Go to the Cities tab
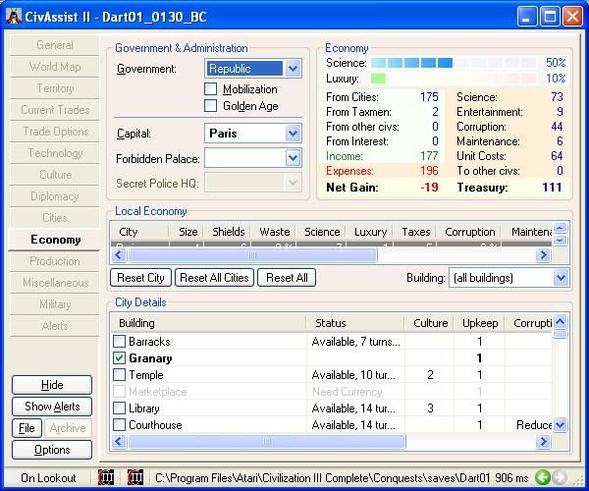The image size is (589, 491). coord(54,218)
